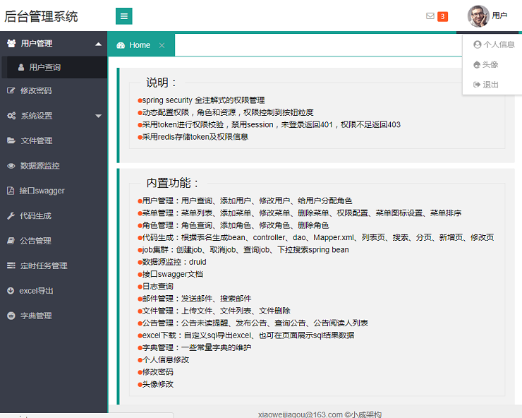
Task: Click the dashboard icon on Home tab
Action: tap(121, 45)
